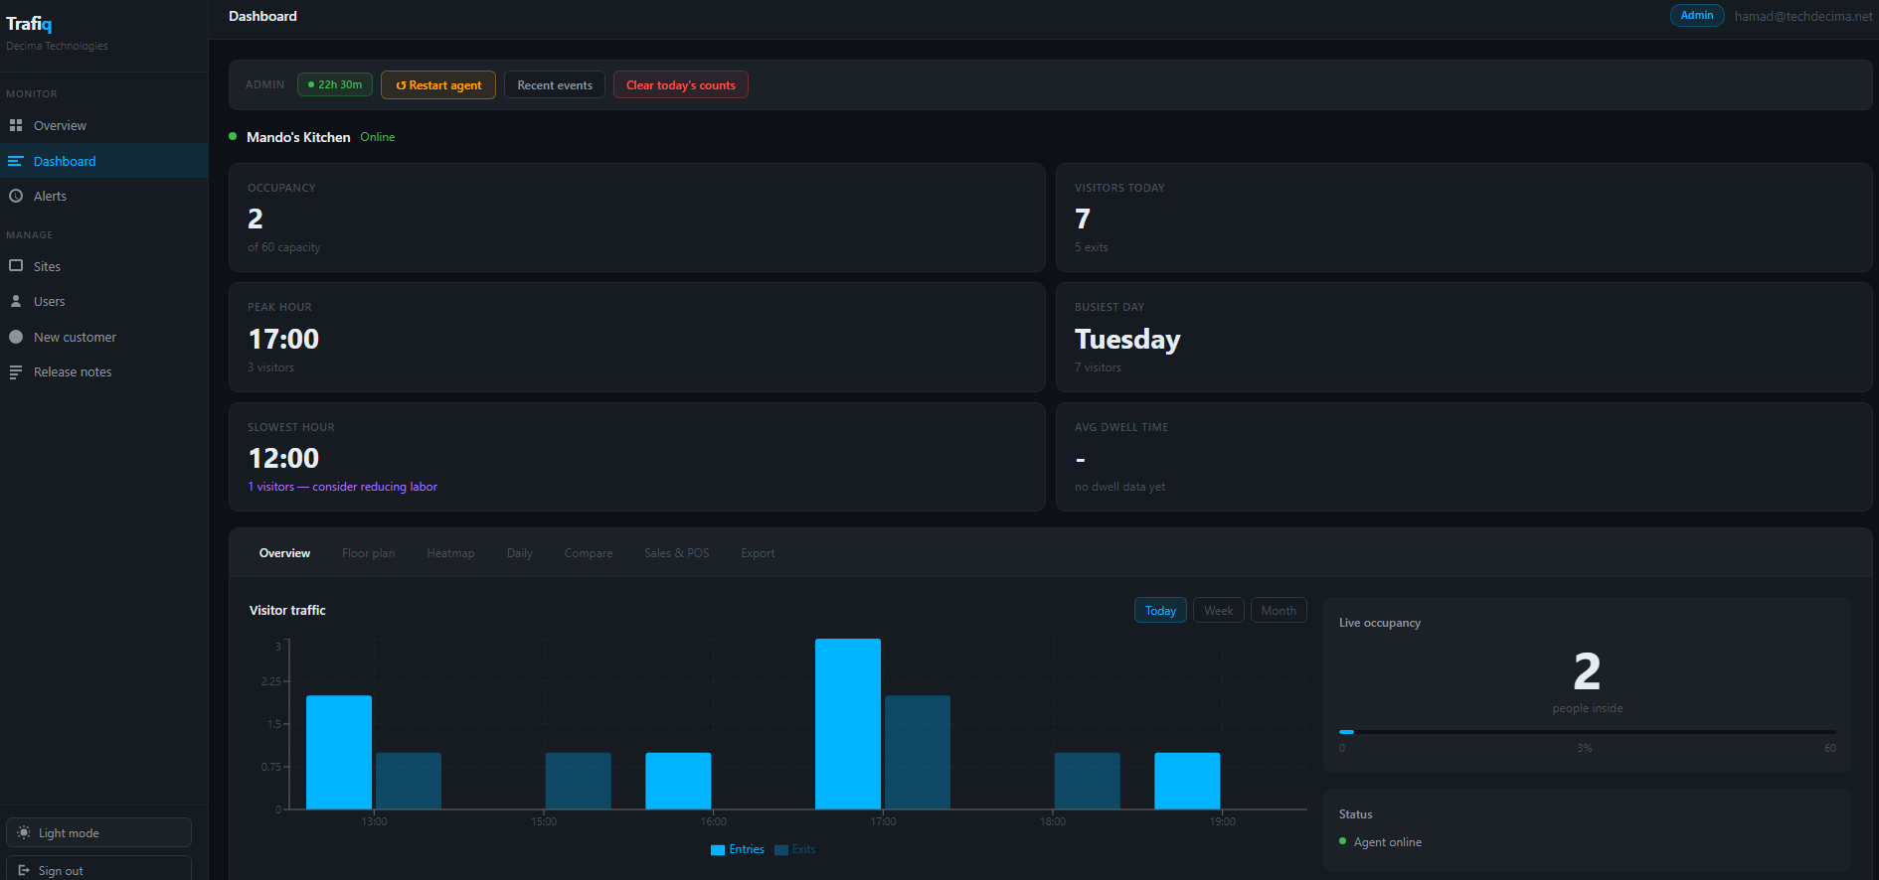Click the Slowest Hour 12:00 value
Screen dimensions: 1879x880
(283, 458)
